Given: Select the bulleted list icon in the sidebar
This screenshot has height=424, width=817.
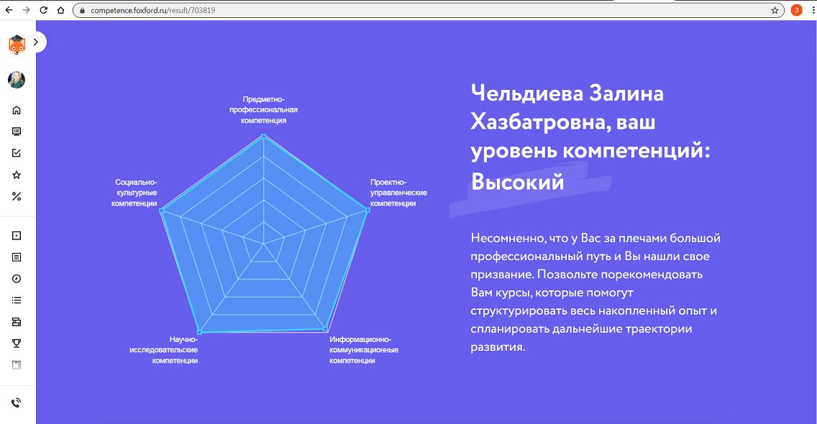Looking at the screenshot, I should point(17,300).
